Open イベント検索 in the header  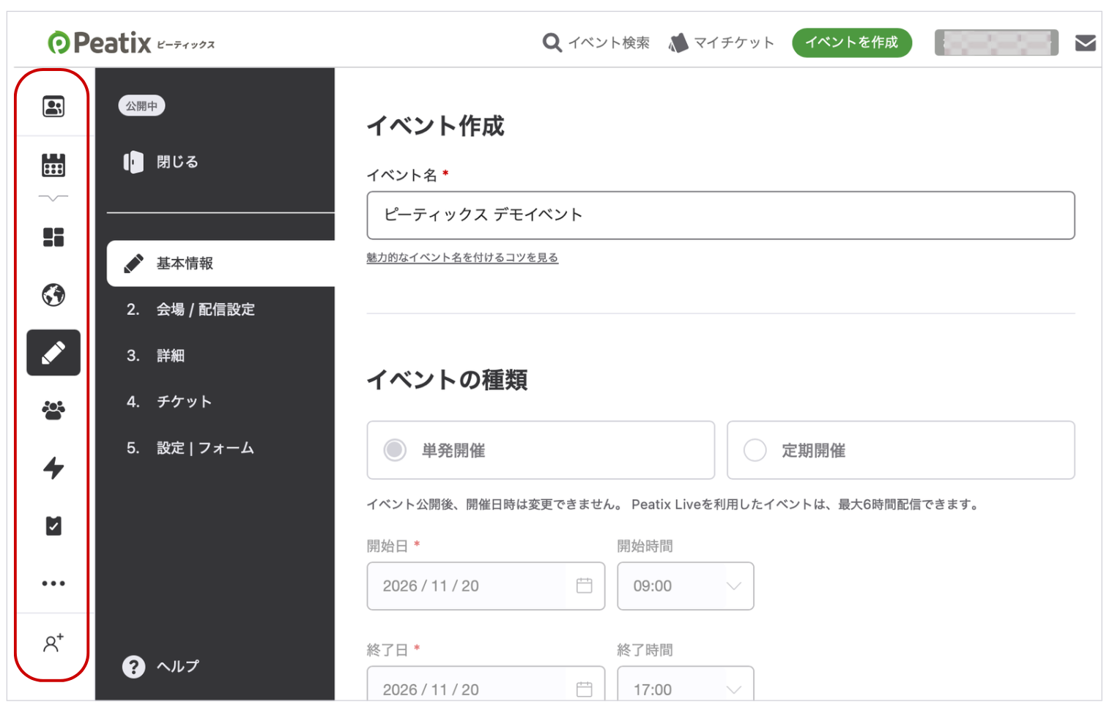(609, 42)
